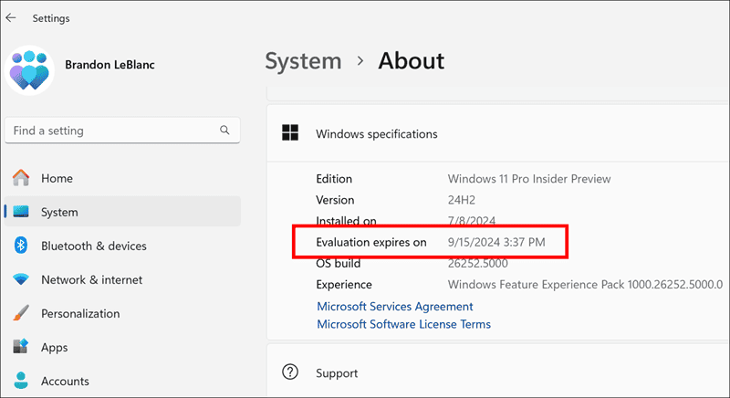Click the Accounts person icon
The width and height of the screenshot is (730, 398).
(21, 381)
